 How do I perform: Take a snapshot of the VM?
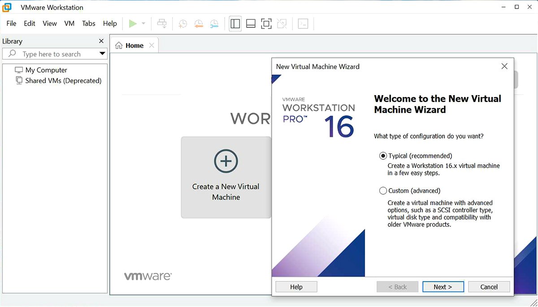tap(182, 23)
